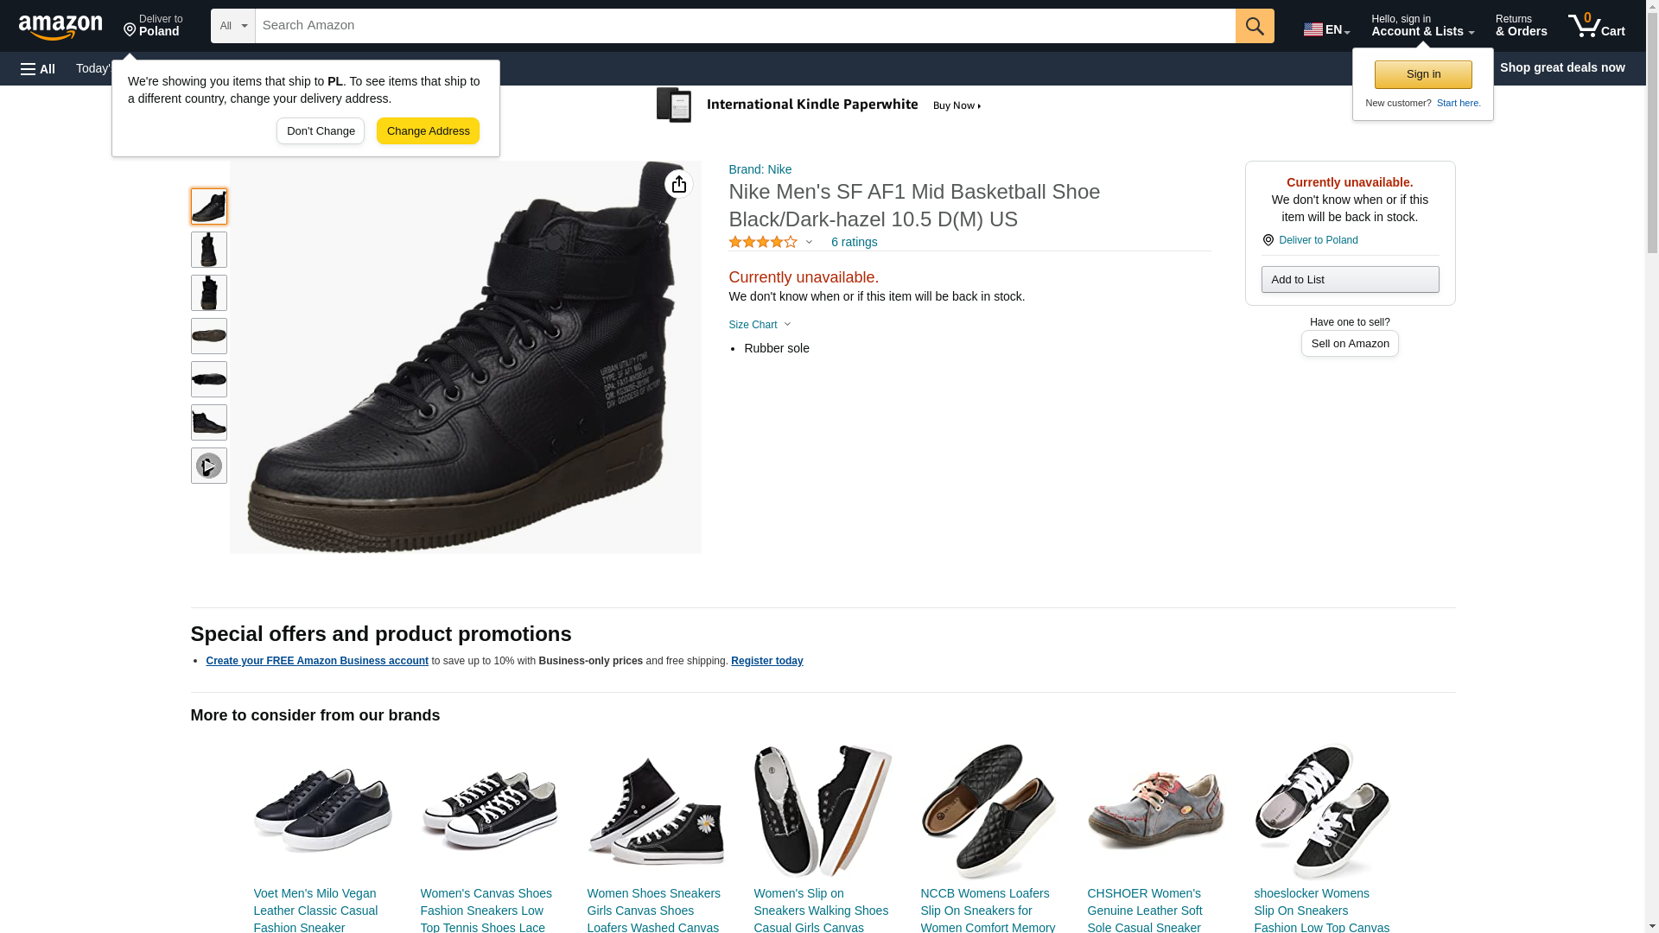Select the second shoe thumbnail image
The height and width of the screenshot is (933, 1659).
[x=209, y=250]
